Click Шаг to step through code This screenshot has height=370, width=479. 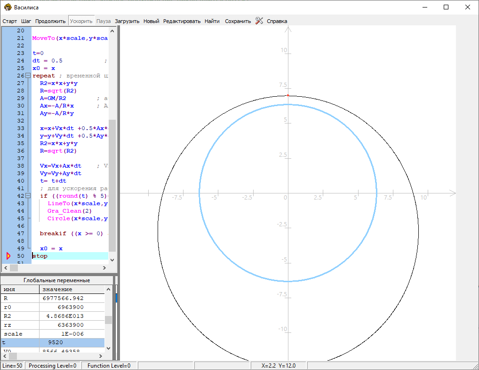point(26,21)
